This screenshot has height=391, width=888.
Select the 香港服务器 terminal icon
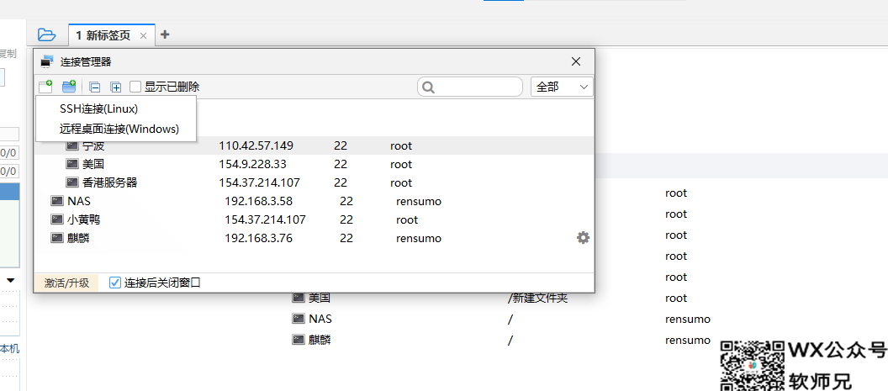(x=72, y=182)
